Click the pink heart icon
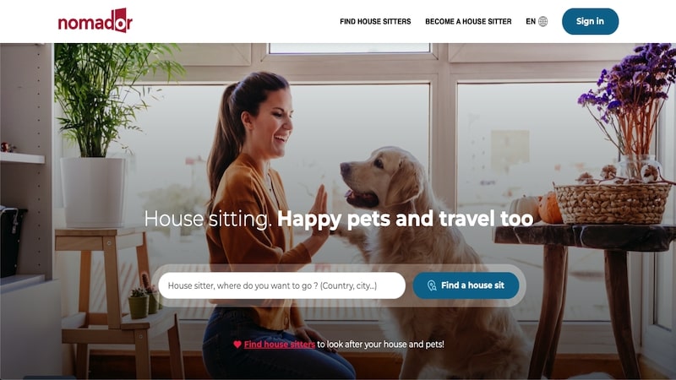 237,345
